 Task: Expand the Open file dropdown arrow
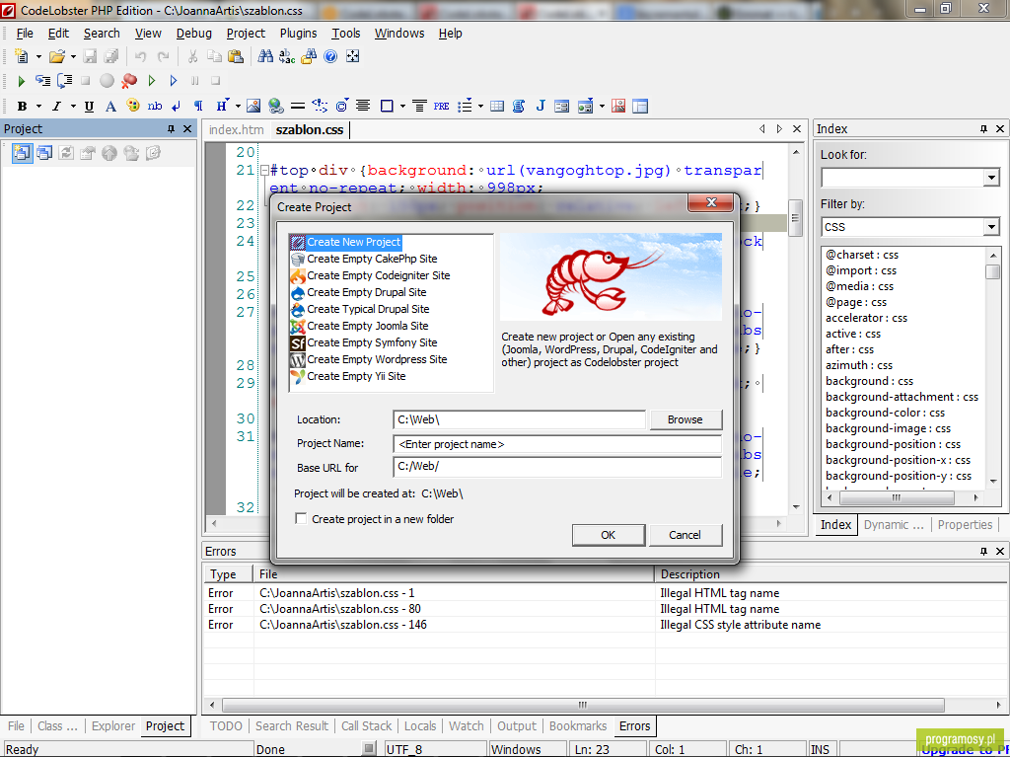(73, 56)
